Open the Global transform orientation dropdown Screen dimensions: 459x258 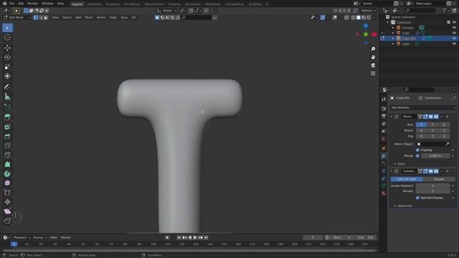167,11
